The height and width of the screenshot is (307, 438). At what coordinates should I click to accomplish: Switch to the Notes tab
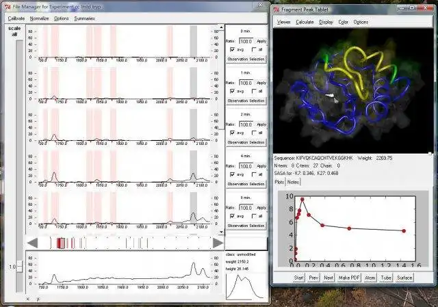293,182
